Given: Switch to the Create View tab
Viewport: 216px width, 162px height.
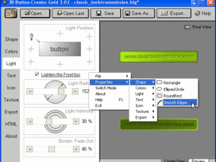Looking at the screenshot, I should point(174,160).
